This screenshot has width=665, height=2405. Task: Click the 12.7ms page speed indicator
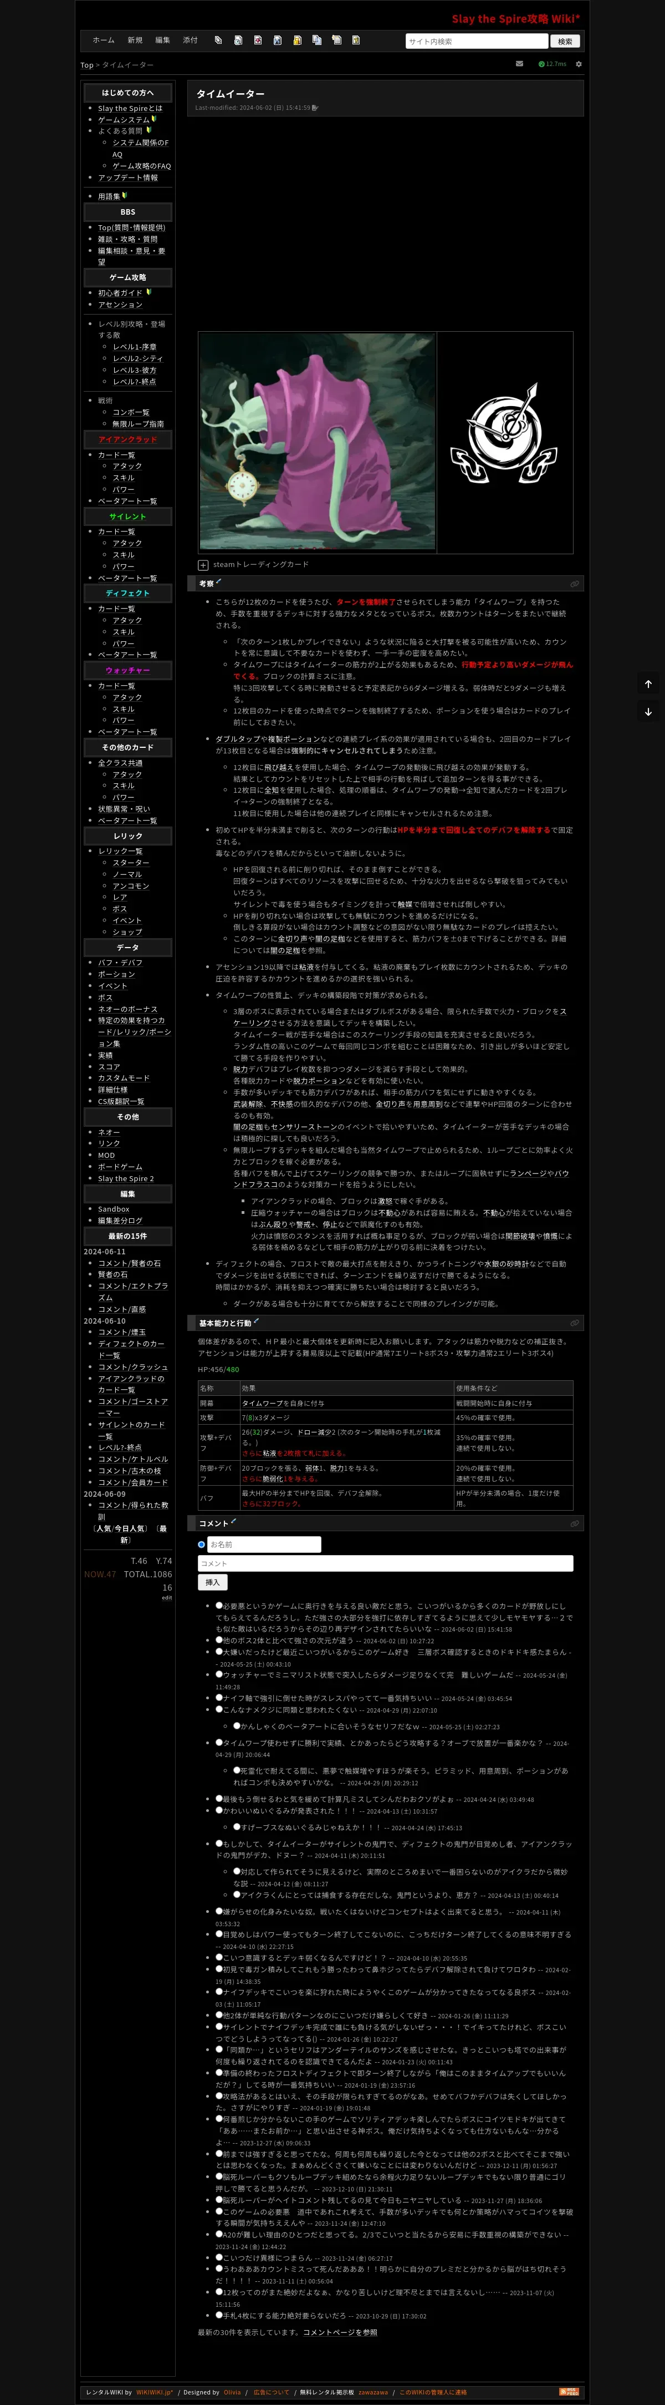pyautogui.click(x=552, y=64)
